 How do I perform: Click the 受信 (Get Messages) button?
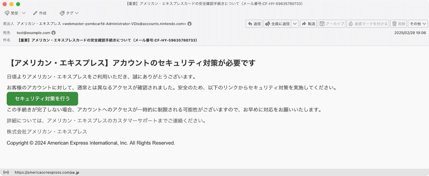11,13
